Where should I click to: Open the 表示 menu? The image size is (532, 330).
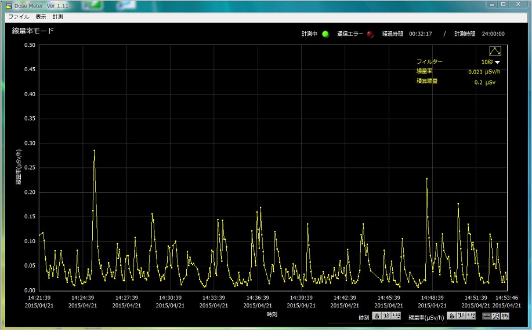41,17
